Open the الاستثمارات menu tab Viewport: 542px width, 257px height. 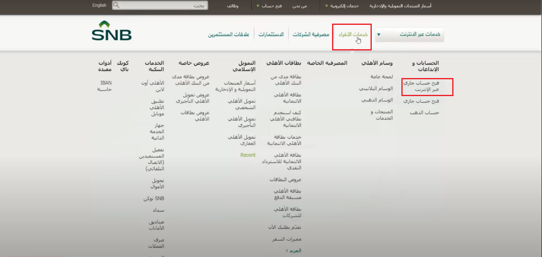271,34
